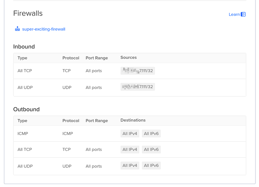The image size is (259, 187).
Task: Click the Firewalls section heading
Action: (x=28, y=13)
